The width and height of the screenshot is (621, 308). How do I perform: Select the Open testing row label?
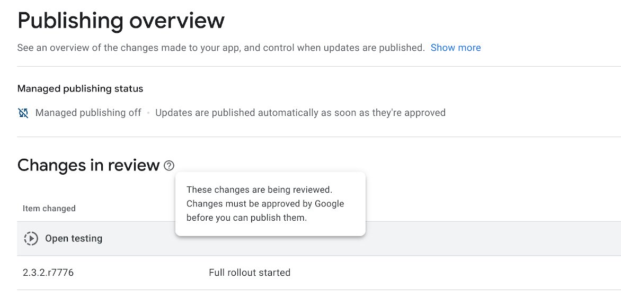click(74, 239)
